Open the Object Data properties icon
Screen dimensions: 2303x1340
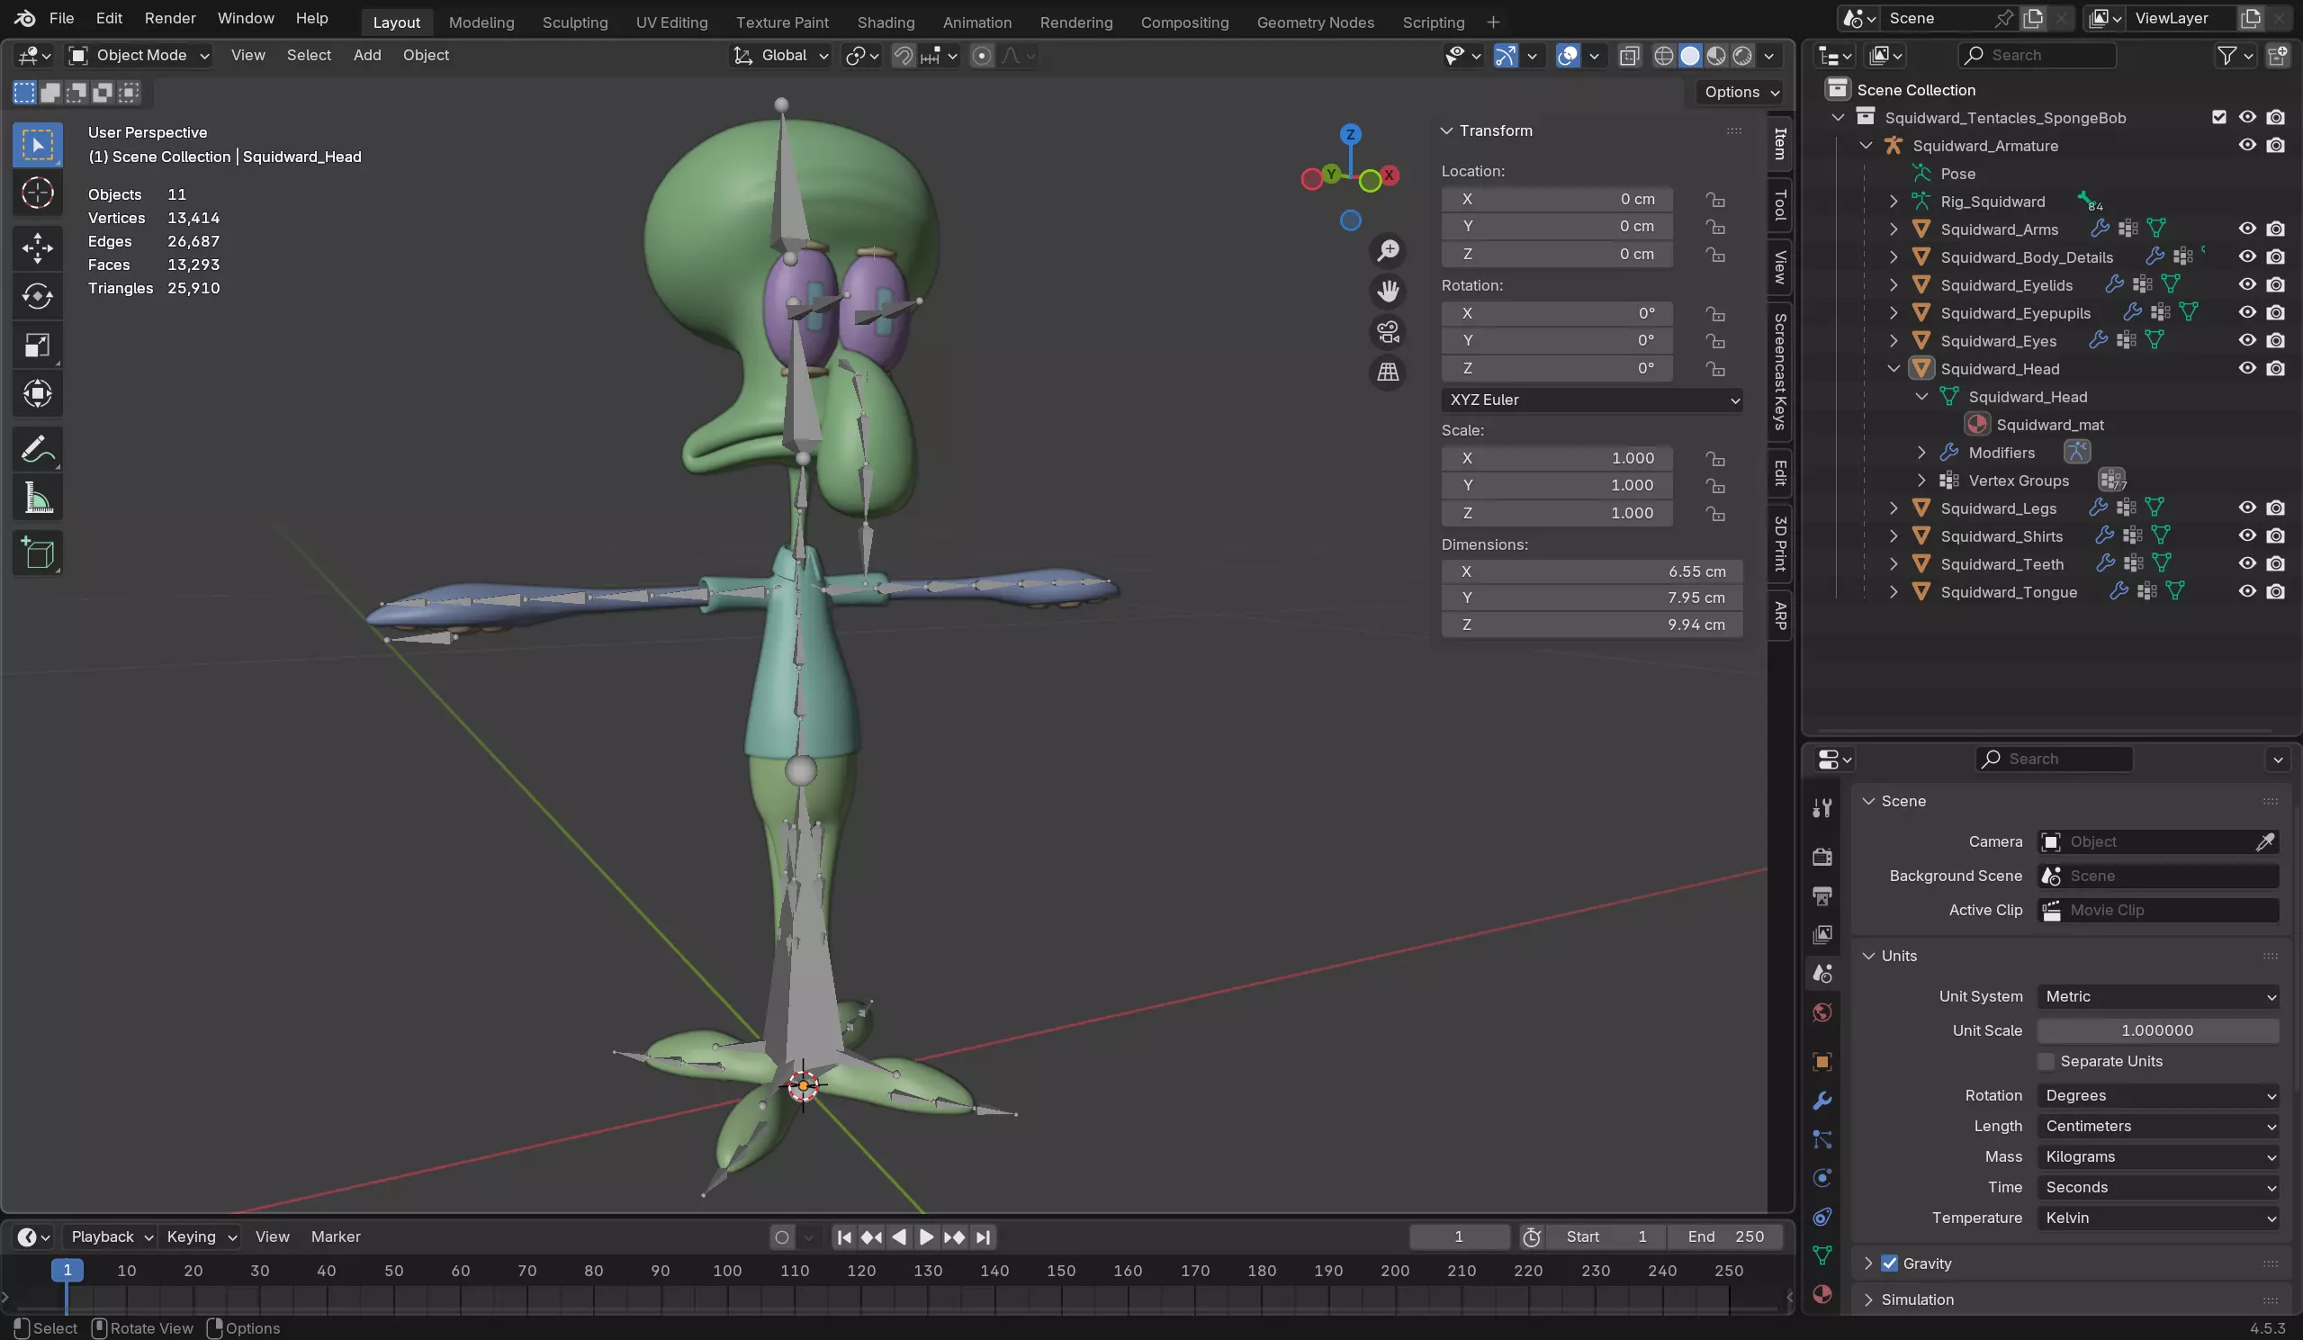coord(1822,1255)
